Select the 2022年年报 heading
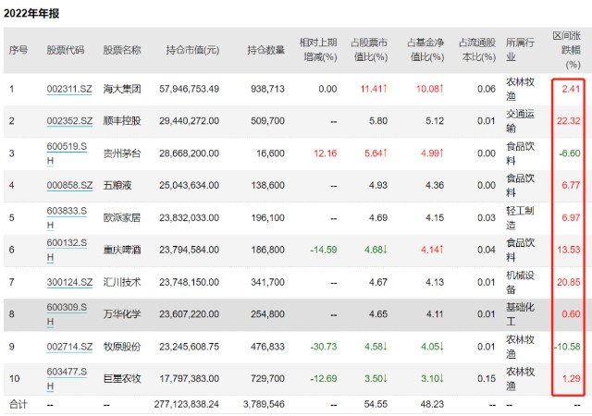 (31, 14)
